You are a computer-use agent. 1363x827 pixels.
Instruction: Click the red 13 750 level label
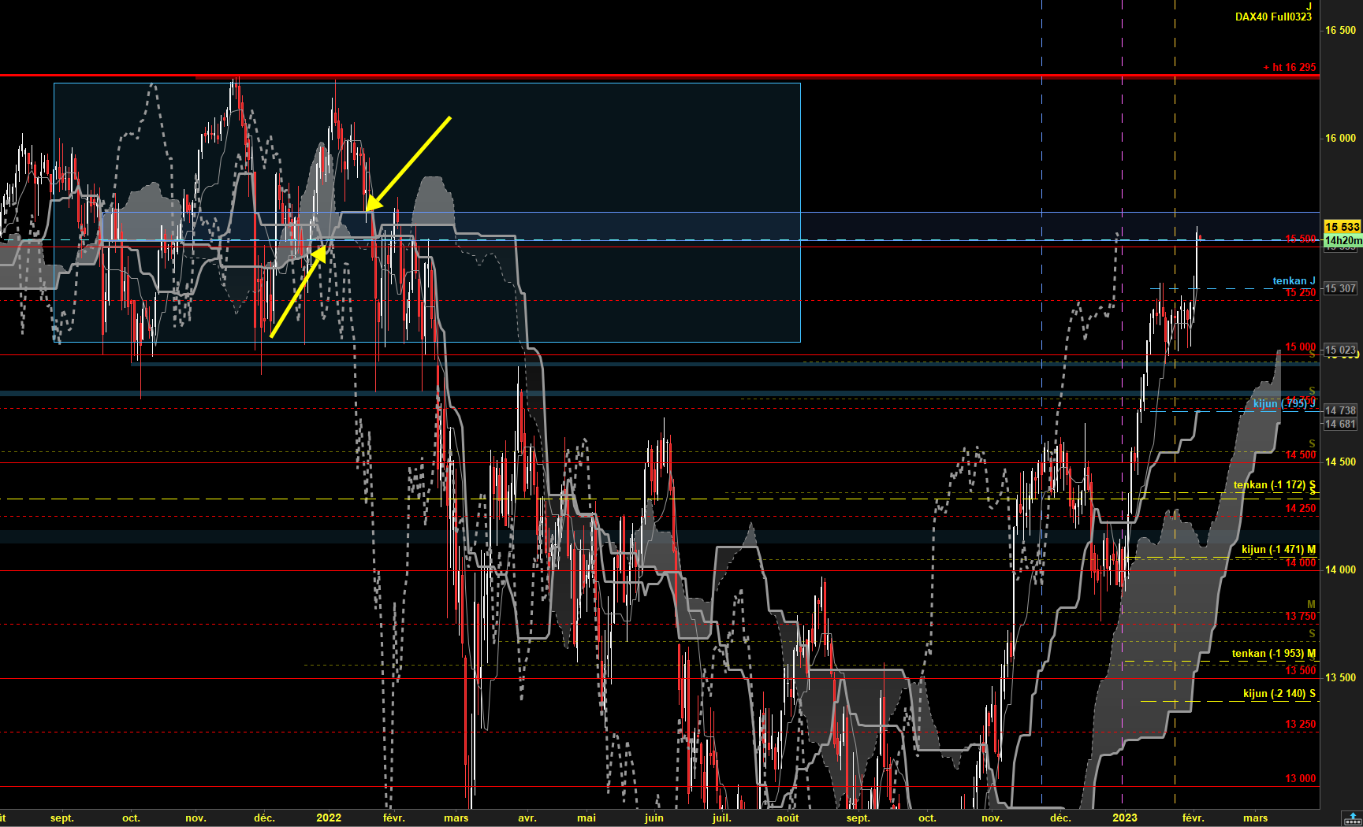pos(1301,617)
